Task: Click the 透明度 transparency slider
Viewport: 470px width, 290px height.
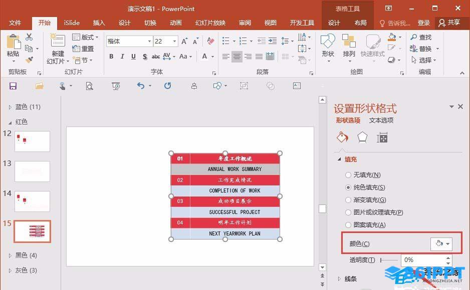Action: click(389, 260)
